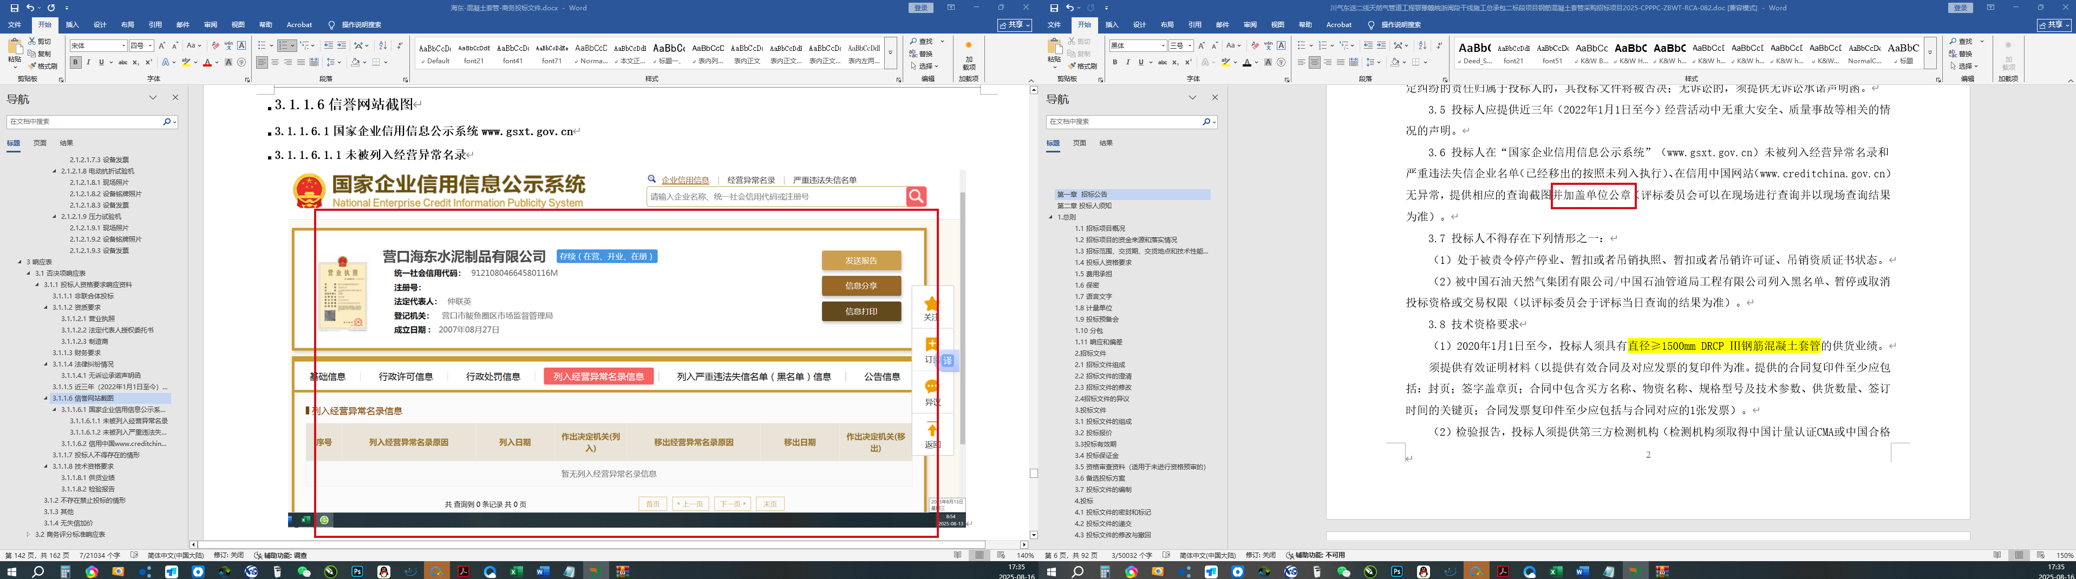Click Add-ins (加载项) icon in left window
Viewport: 2076px width, 579px height.
point(969,53)
